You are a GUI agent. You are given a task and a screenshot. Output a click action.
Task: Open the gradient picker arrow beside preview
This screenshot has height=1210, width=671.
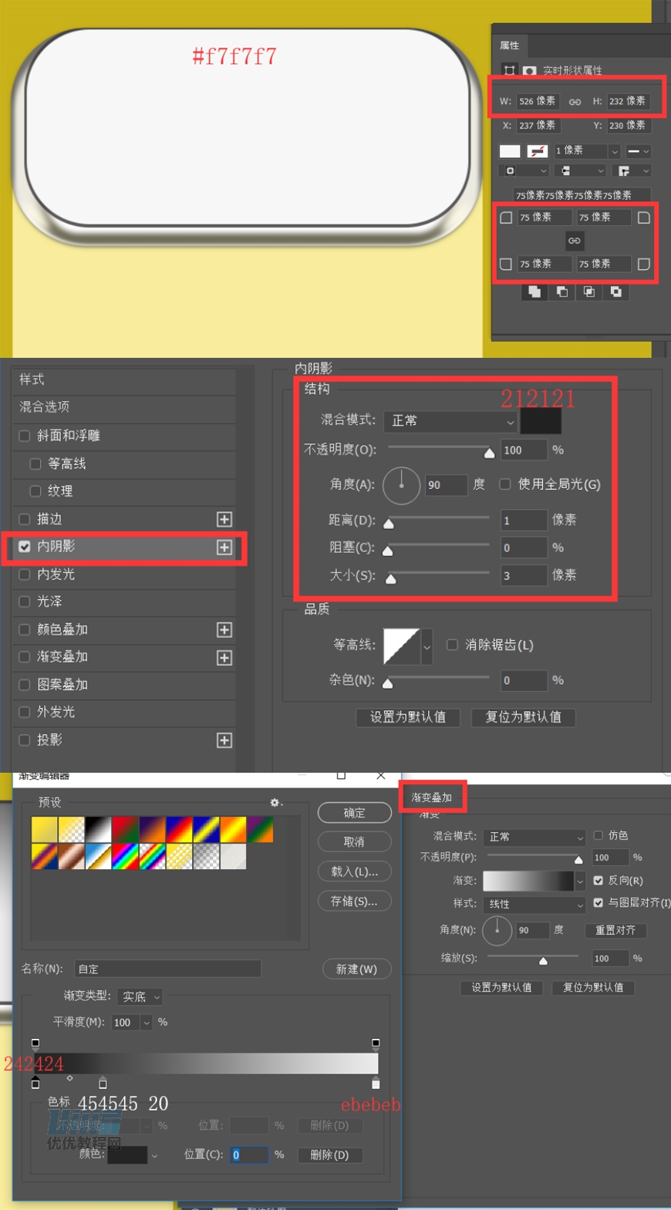pos(580,880)
